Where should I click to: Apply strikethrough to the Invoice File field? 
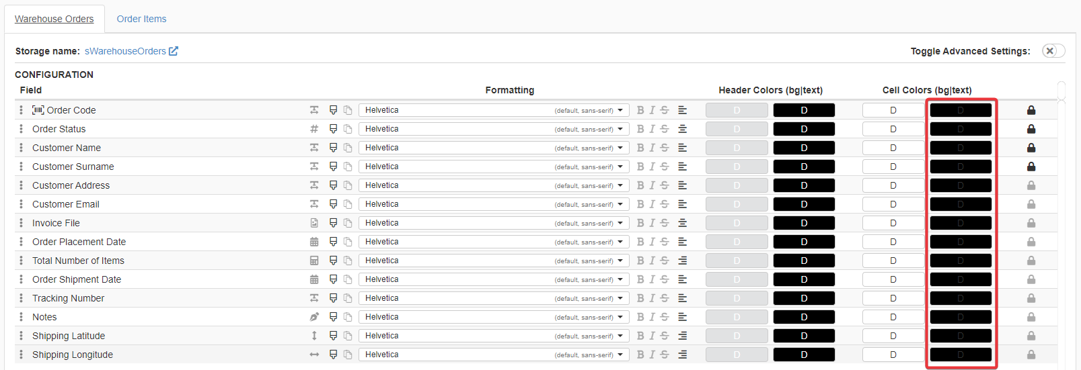(x=665, y=223)
